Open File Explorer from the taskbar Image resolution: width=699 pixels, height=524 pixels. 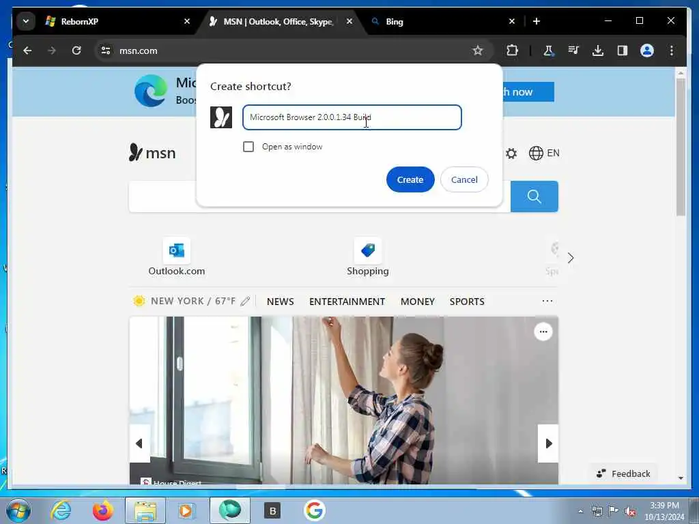pyautogui.click(x=145, y=511)
